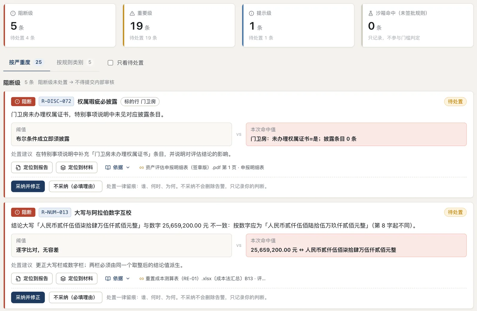Click the 标的行 门卫房 chip
The width and height of the screenshot is (477, 311).
(140, 102)
